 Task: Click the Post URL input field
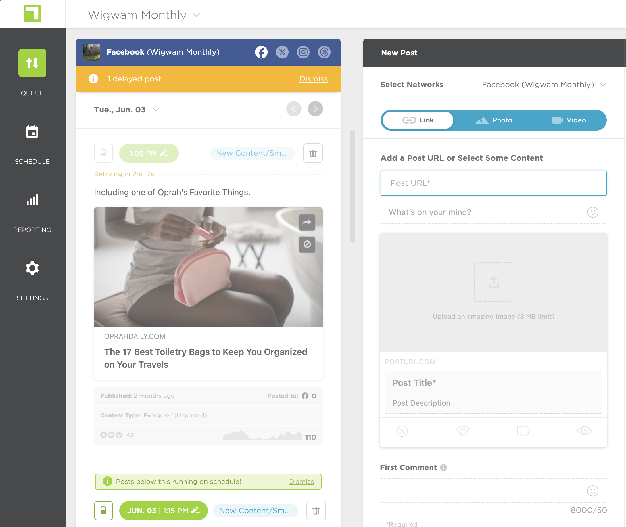point(494,183)
